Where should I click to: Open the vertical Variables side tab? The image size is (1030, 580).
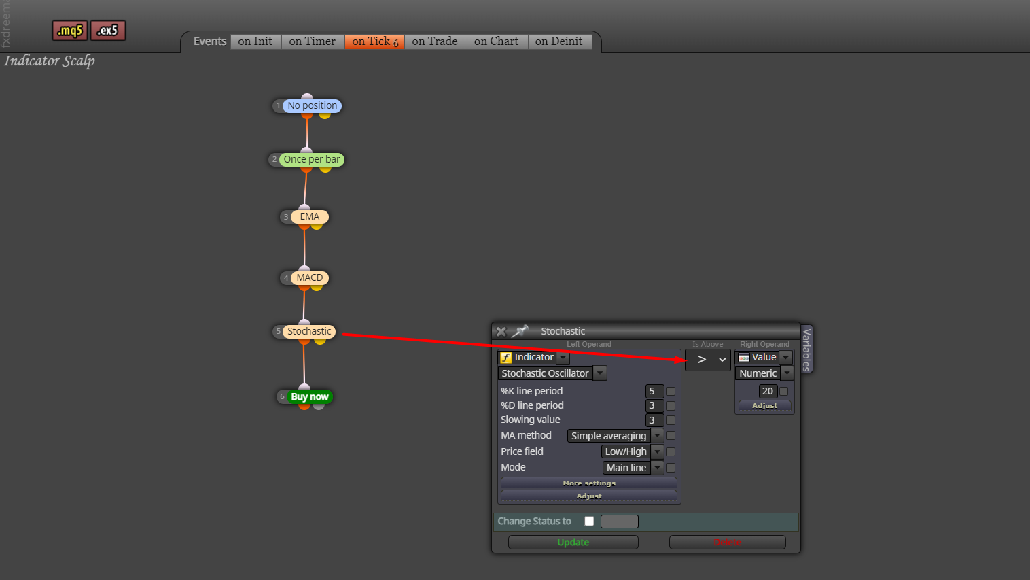point(806,348)
